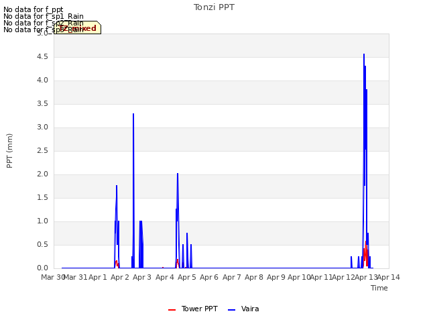Click the chart title Tonzi PPT
Screen dimensions: 429x322
[214, 7]
